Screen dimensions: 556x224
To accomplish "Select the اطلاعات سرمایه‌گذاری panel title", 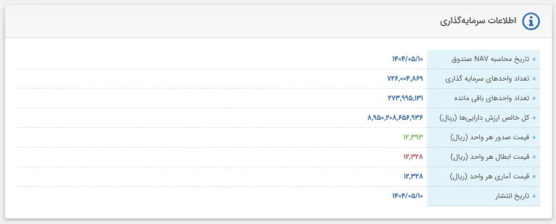I will pos(478,21).
